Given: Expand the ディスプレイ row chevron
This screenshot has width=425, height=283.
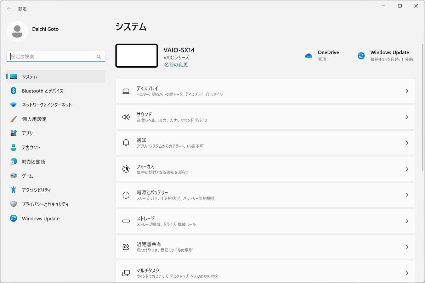Looking at the screenshot, I should [x=407, y=91].
